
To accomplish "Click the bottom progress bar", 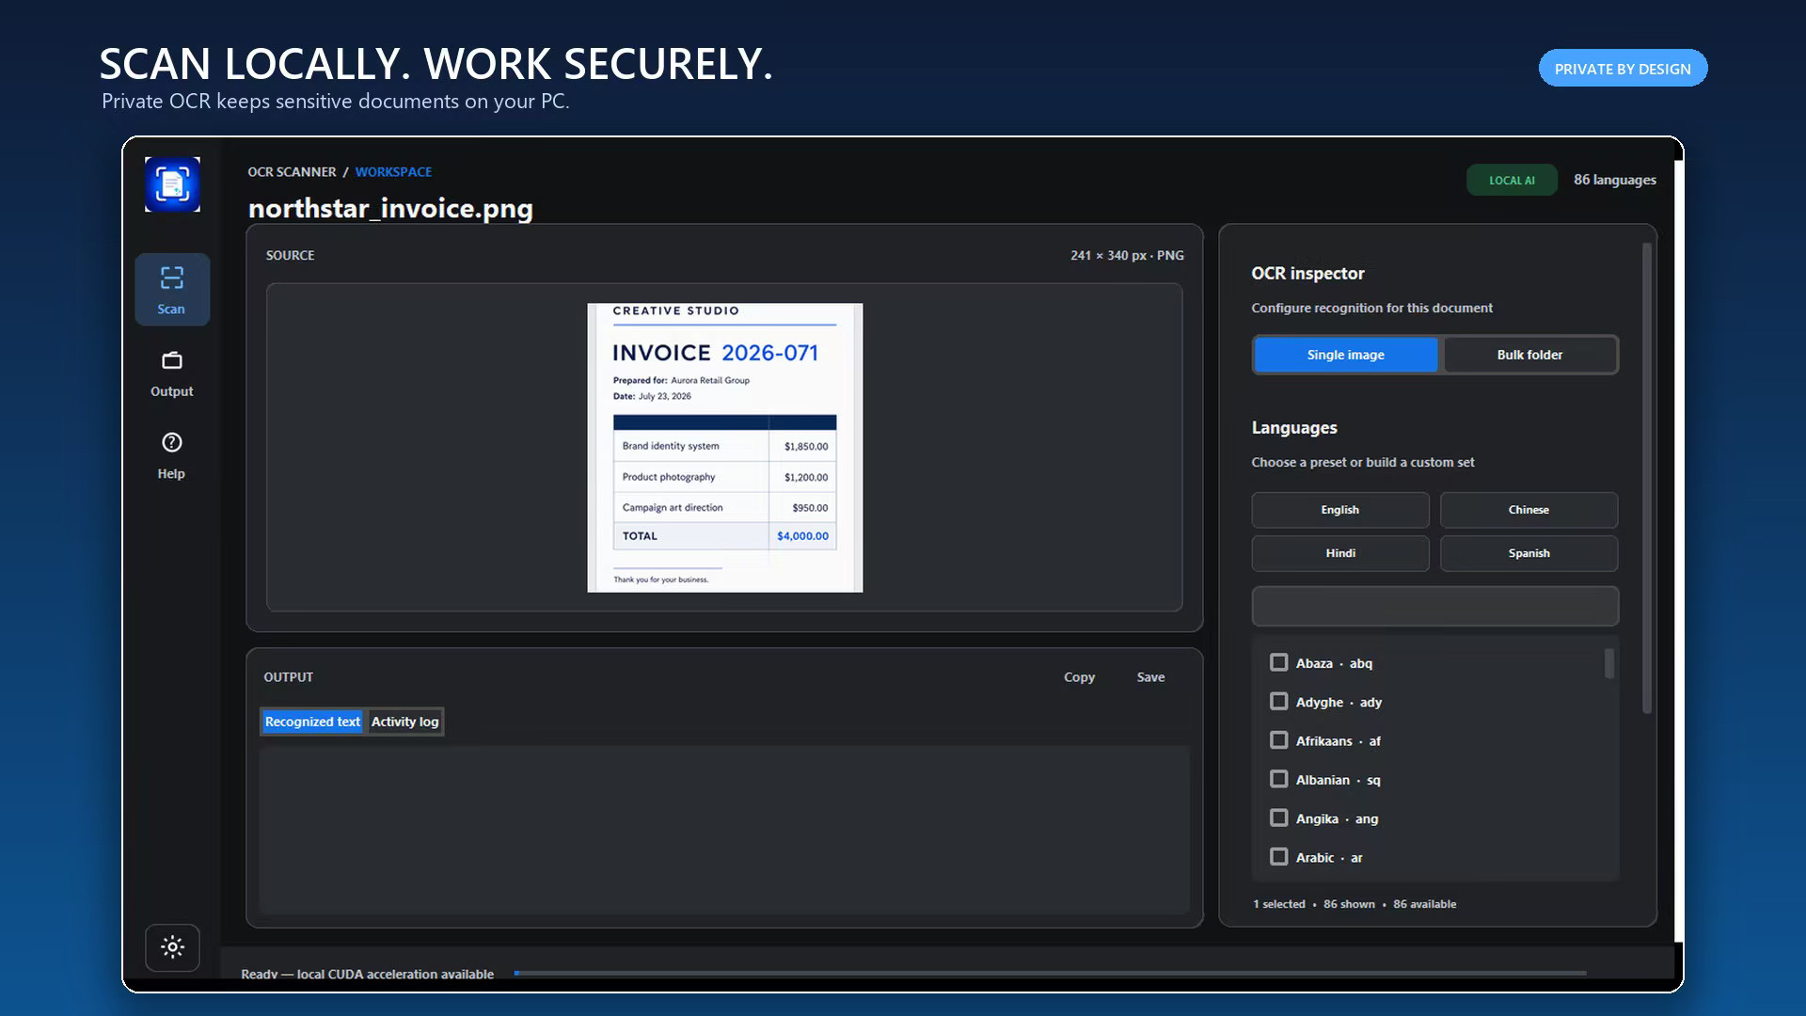I will pyautogui.click(x=1050, y=973).
